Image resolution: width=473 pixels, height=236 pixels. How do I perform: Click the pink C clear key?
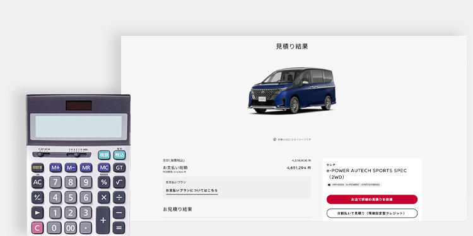pyautogui.click(x=37, y=228)
